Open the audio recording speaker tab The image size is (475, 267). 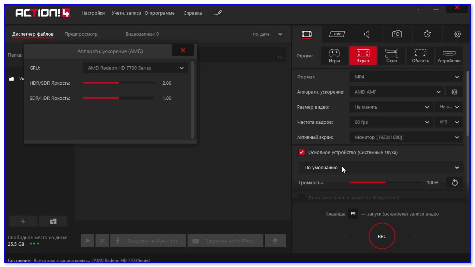point(367,34)
